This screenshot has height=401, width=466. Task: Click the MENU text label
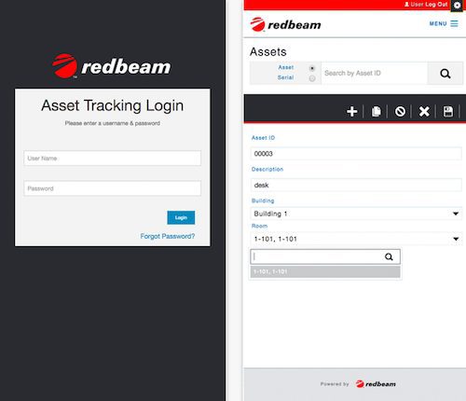438,23
